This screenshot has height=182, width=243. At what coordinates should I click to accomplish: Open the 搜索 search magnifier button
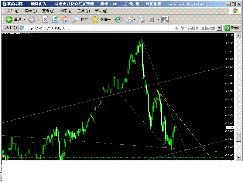(80, 19)
